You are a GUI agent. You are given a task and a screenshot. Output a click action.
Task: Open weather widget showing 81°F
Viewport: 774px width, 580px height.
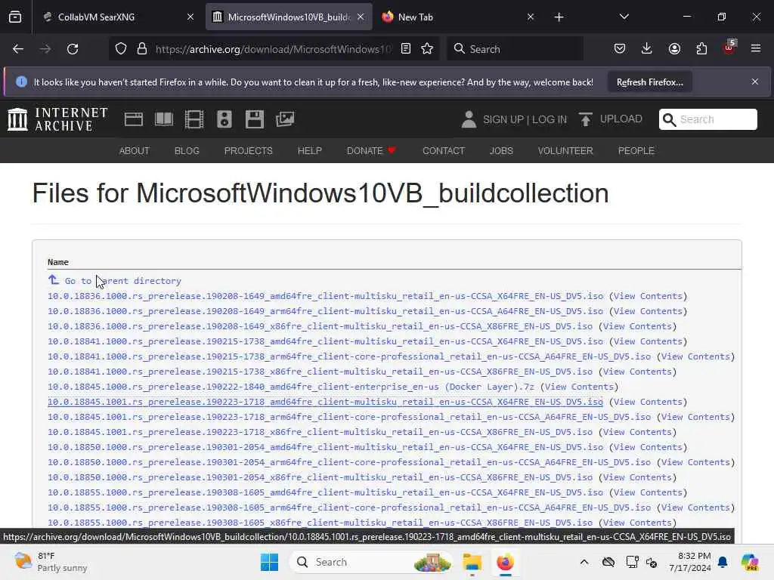coord(51,562)
